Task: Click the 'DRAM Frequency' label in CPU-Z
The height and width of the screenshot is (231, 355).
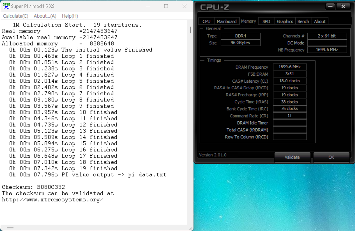Action: point(252,67)
